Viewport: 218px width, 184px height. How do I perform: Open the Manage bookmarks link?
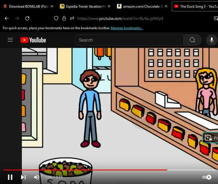[127, 28]
